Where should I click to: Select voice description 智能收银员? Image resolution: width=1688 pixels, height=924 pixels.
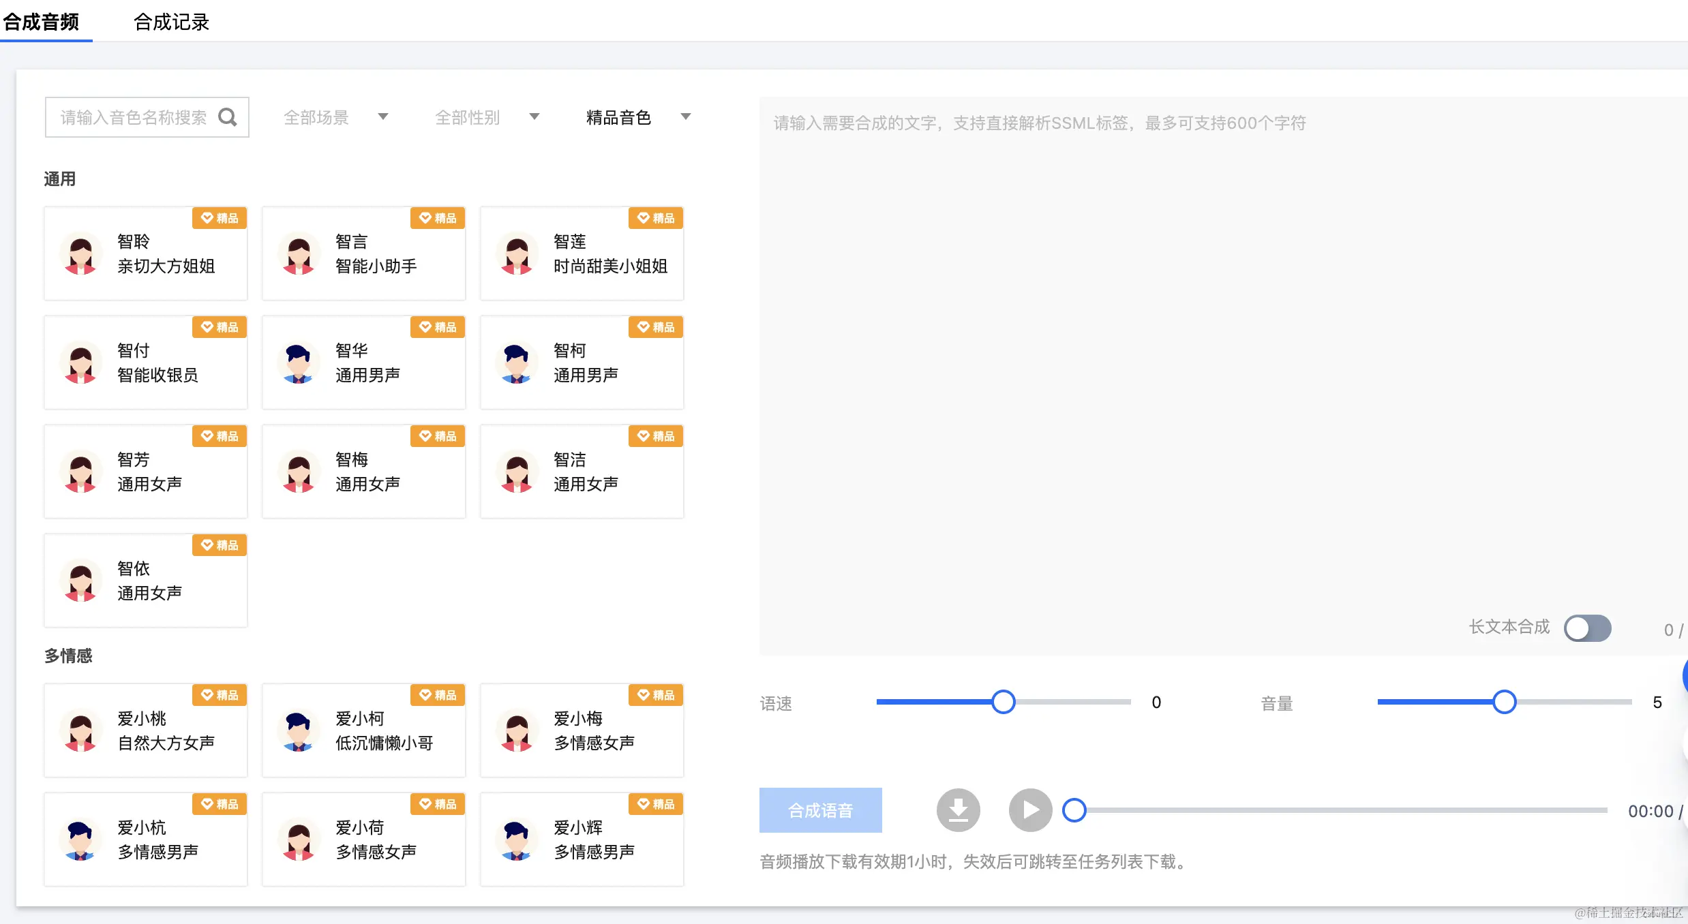158,375
